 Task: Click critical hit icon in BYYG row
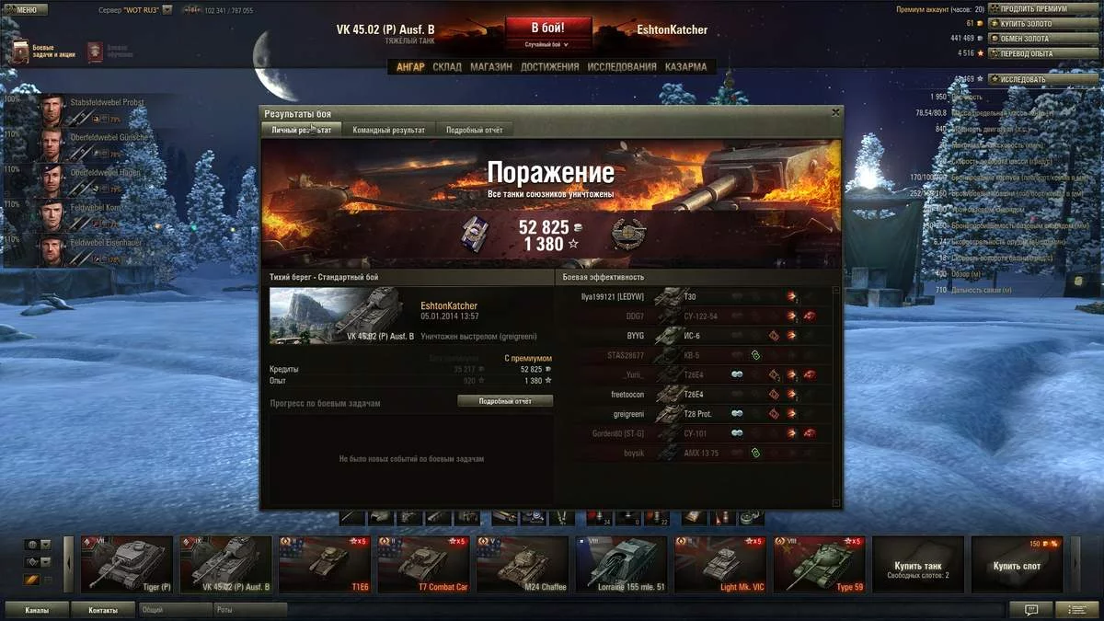click(x=774, y=336)
